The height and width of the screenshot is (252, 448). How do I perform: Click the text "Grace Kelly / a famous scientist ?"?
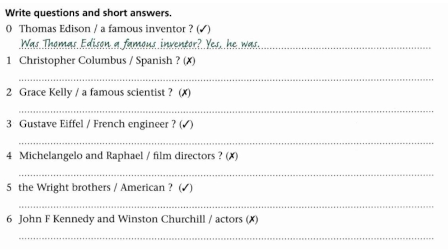(x=96, y=93)
